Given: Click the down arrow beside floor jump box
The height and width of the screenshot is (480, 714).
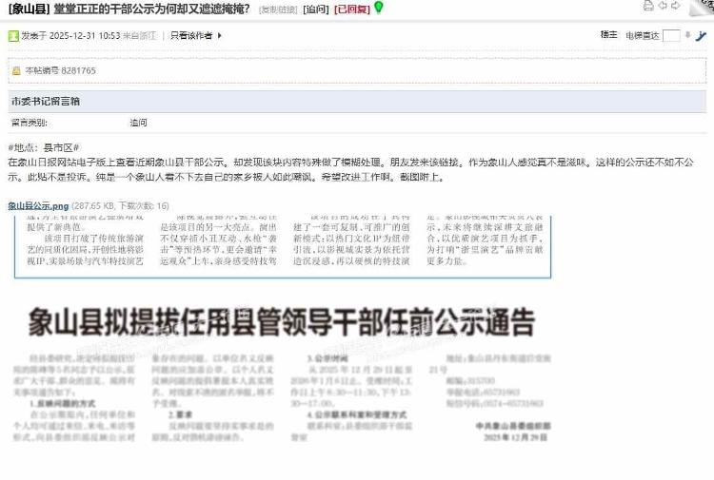Looking at the screenshot, I should pos(687,36).
